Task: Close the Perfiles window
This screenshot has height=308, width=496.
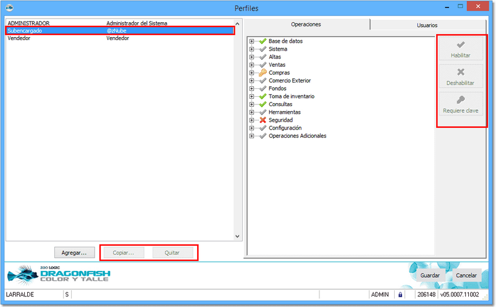Action: pyautogui.click(x=478, y=6)
